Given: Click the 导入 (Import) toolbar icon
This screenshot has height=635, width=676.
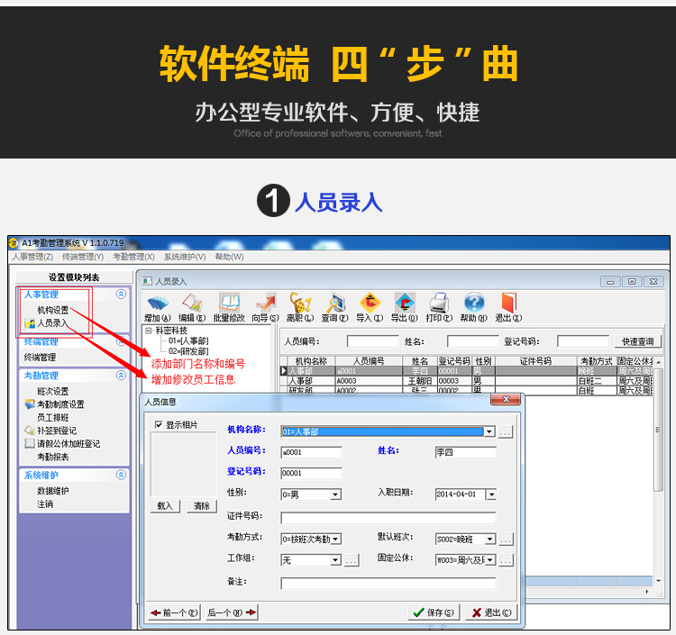Looking at the screenshot, I should (370, 305).
